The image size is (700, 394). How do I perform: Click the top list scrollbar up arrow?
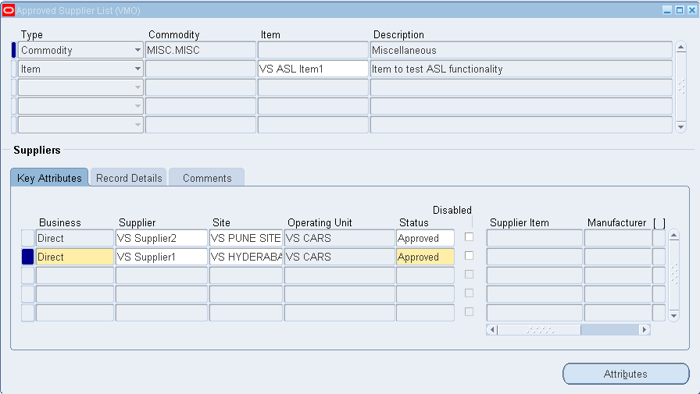click(x=680, y=48)
